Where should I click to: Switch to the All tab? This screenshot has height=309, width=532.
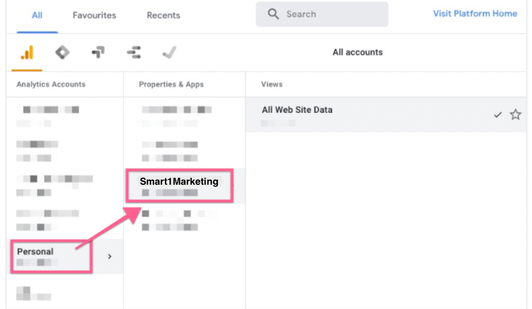(x=37, y=15)
